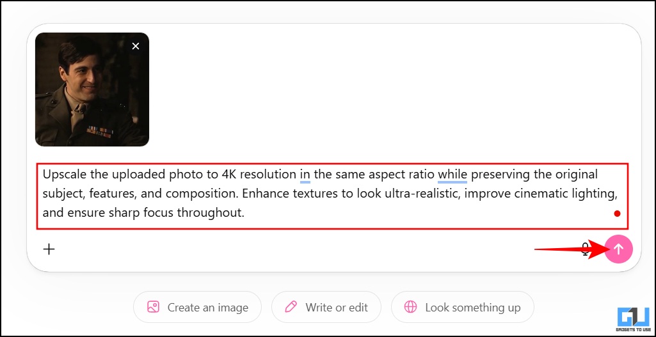Image resolution: width=656 pixels, height=337 pixels.
Task: Click the globe icon beside Look something up
Action: (410, 307)
